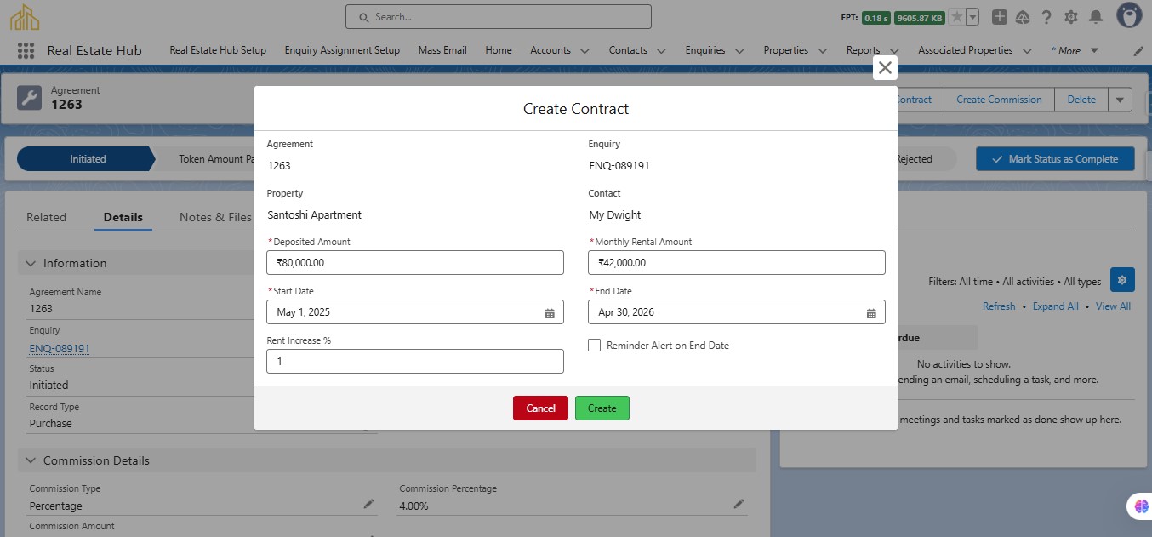1152x537 pixels.
Task: Open the End Date calendar picker
Action: 871,313
